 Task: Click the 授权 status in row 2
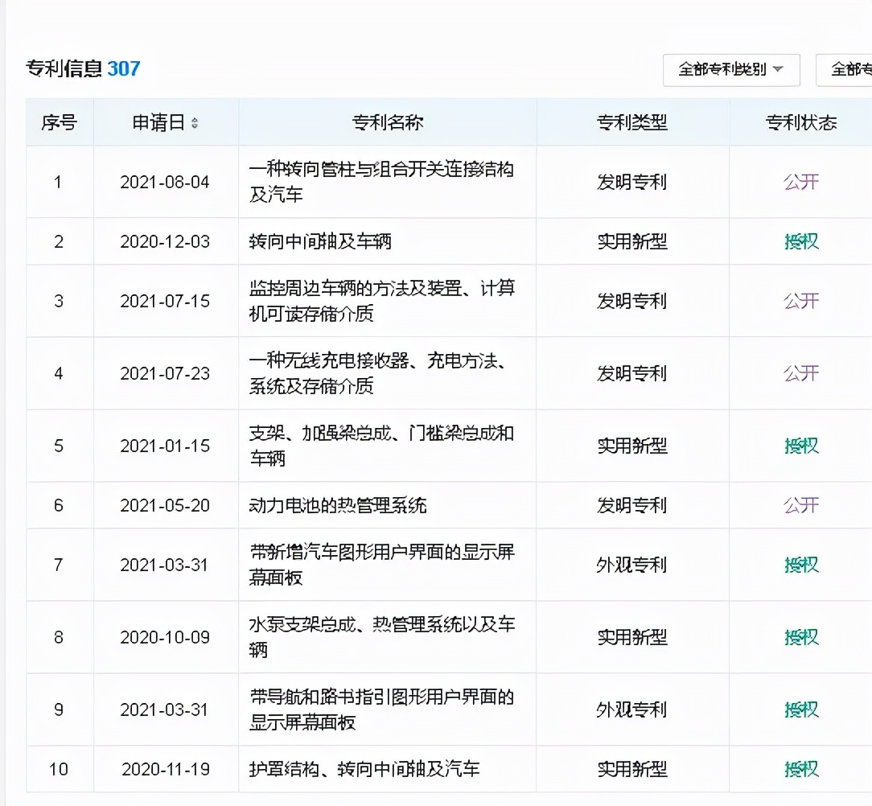click(x=801, y=241)
